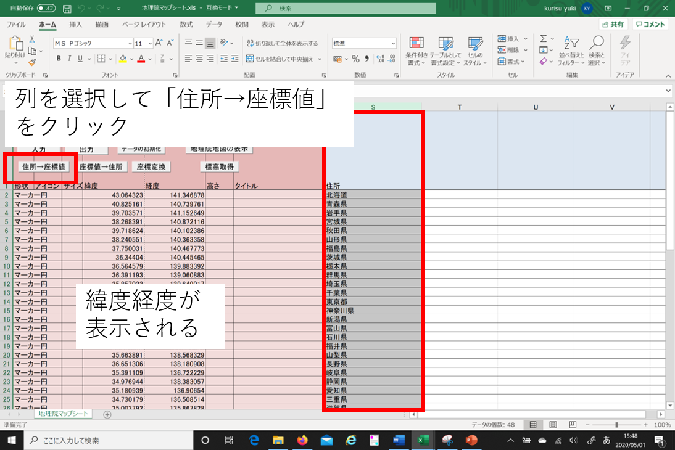The image size is (675, 450).
Task: Click the format painter brush
Action: pos(32,62)
